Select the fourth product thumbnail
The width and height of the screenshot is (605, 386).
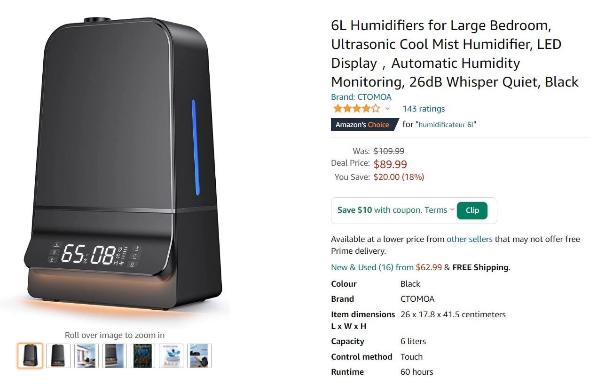coord(115,355)
